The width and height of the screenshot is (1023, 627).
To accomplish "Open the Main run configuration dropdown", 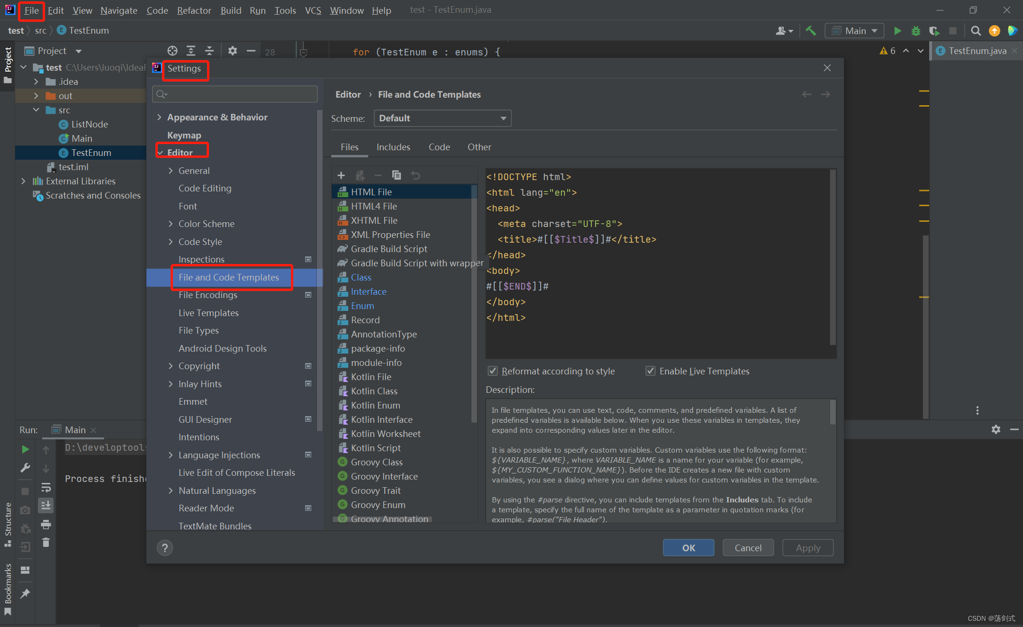I will coord(855,31).
